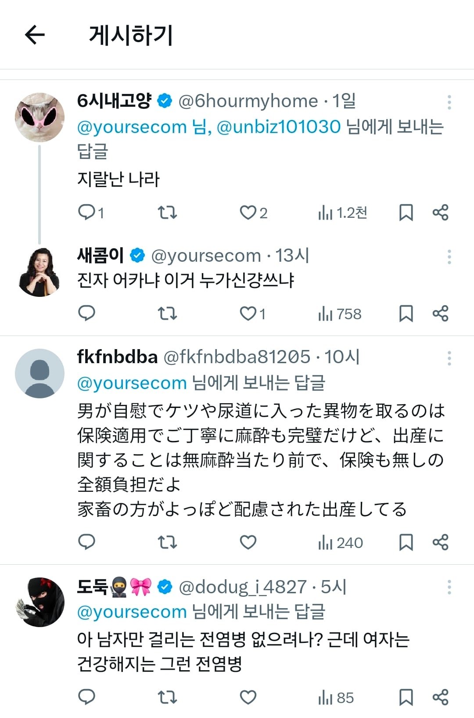The height and width of the screenshot is (718, 474).
Task: Share 6시내고양's post
Action: [x=440, y=213]
